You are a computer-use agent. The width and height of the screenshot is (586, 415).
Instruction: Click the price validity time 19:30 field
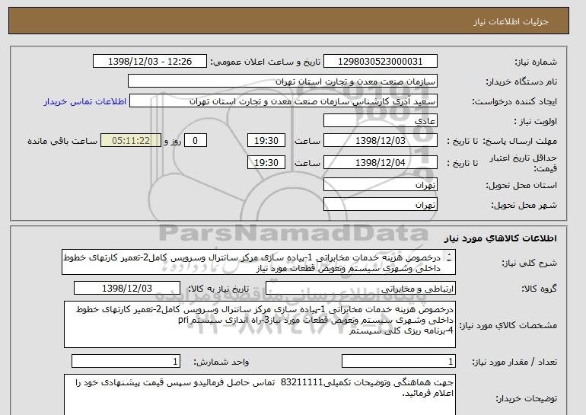[266, 163]
